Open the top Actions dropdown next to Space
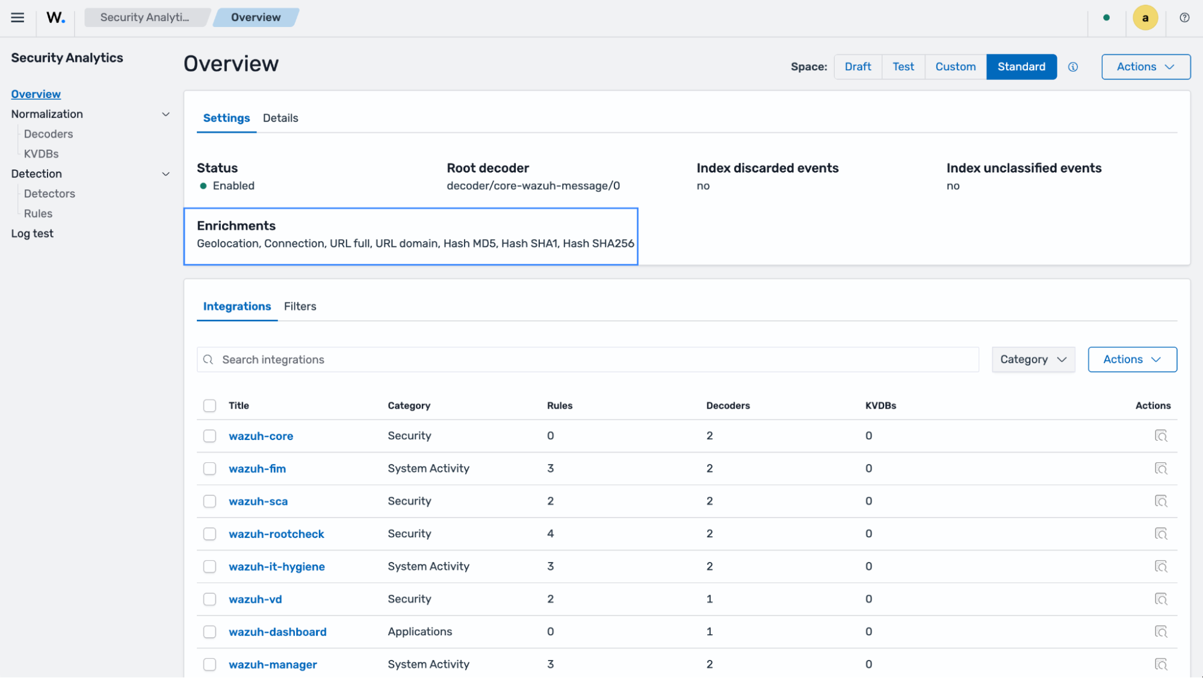1203x678 pixels. point(1145,67)
